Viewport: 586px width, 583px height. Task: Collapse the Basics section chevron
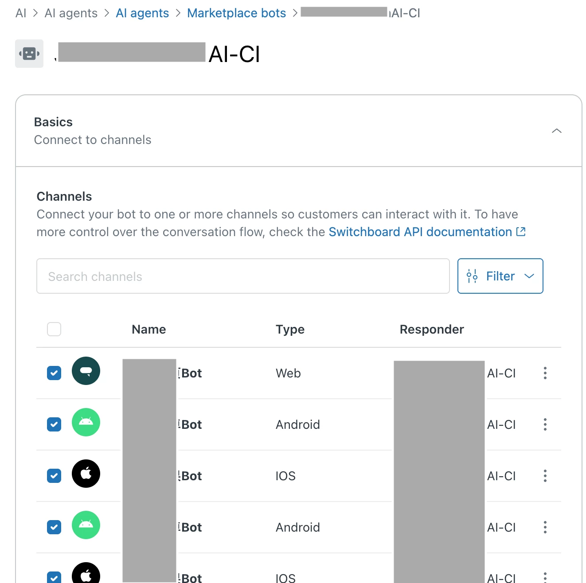click(x=557, y=131)
